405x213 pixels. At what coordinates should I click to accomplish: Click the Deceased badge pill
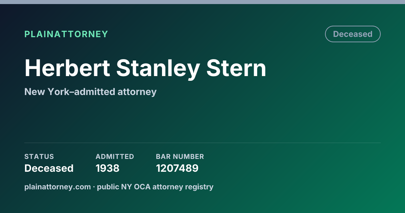(x=353, y=34)
